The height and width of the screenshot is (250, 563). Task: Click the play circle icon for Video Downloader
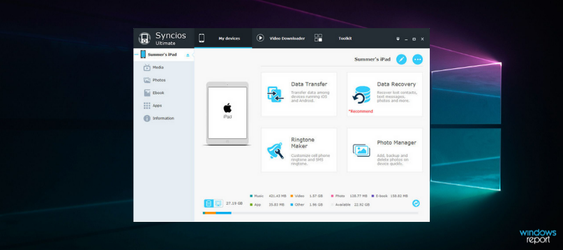(260, 38)
